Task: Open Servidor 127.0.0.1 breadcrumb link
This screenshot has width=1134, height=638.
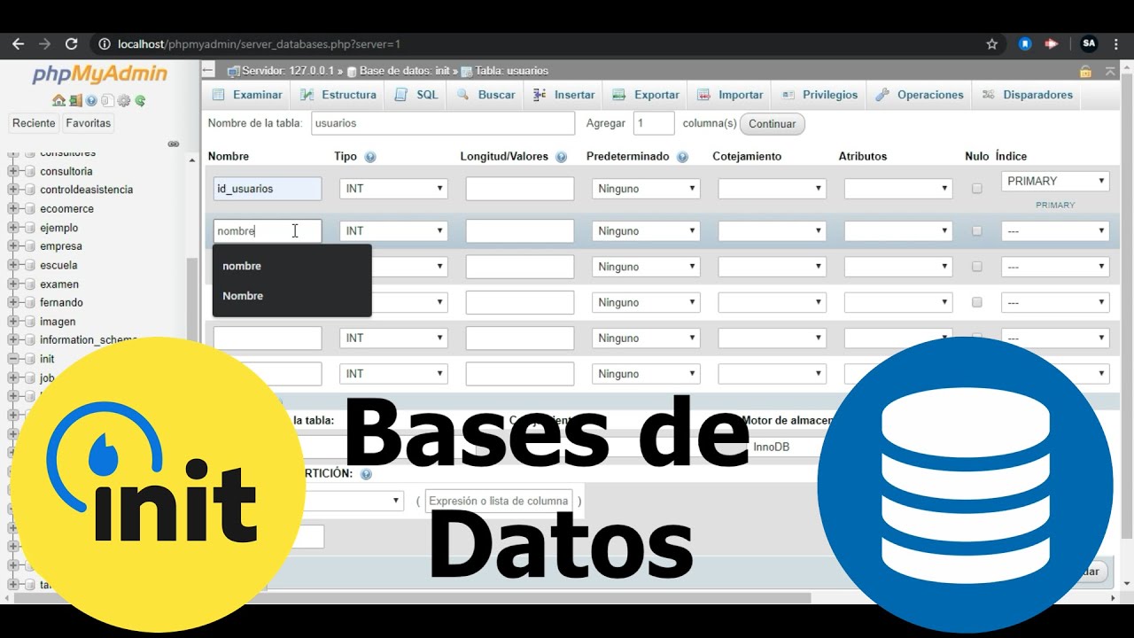Action: point(288,71)
